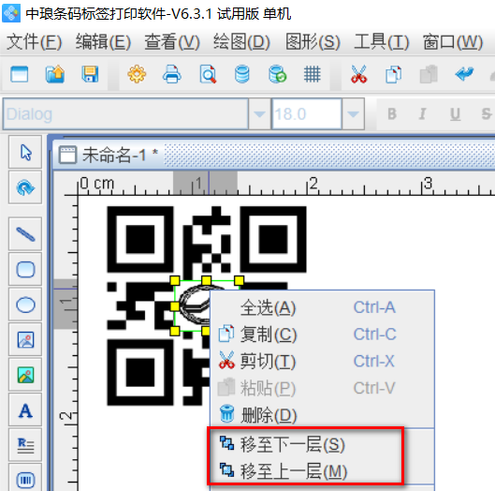Toggle bold formatting button B

pos(392,113)
